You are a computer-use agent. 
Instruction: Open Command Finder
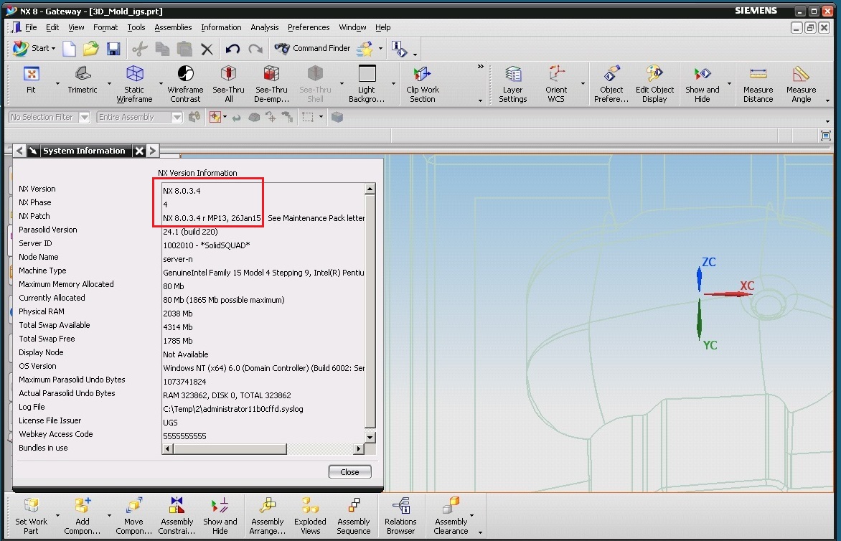point(312,48)
